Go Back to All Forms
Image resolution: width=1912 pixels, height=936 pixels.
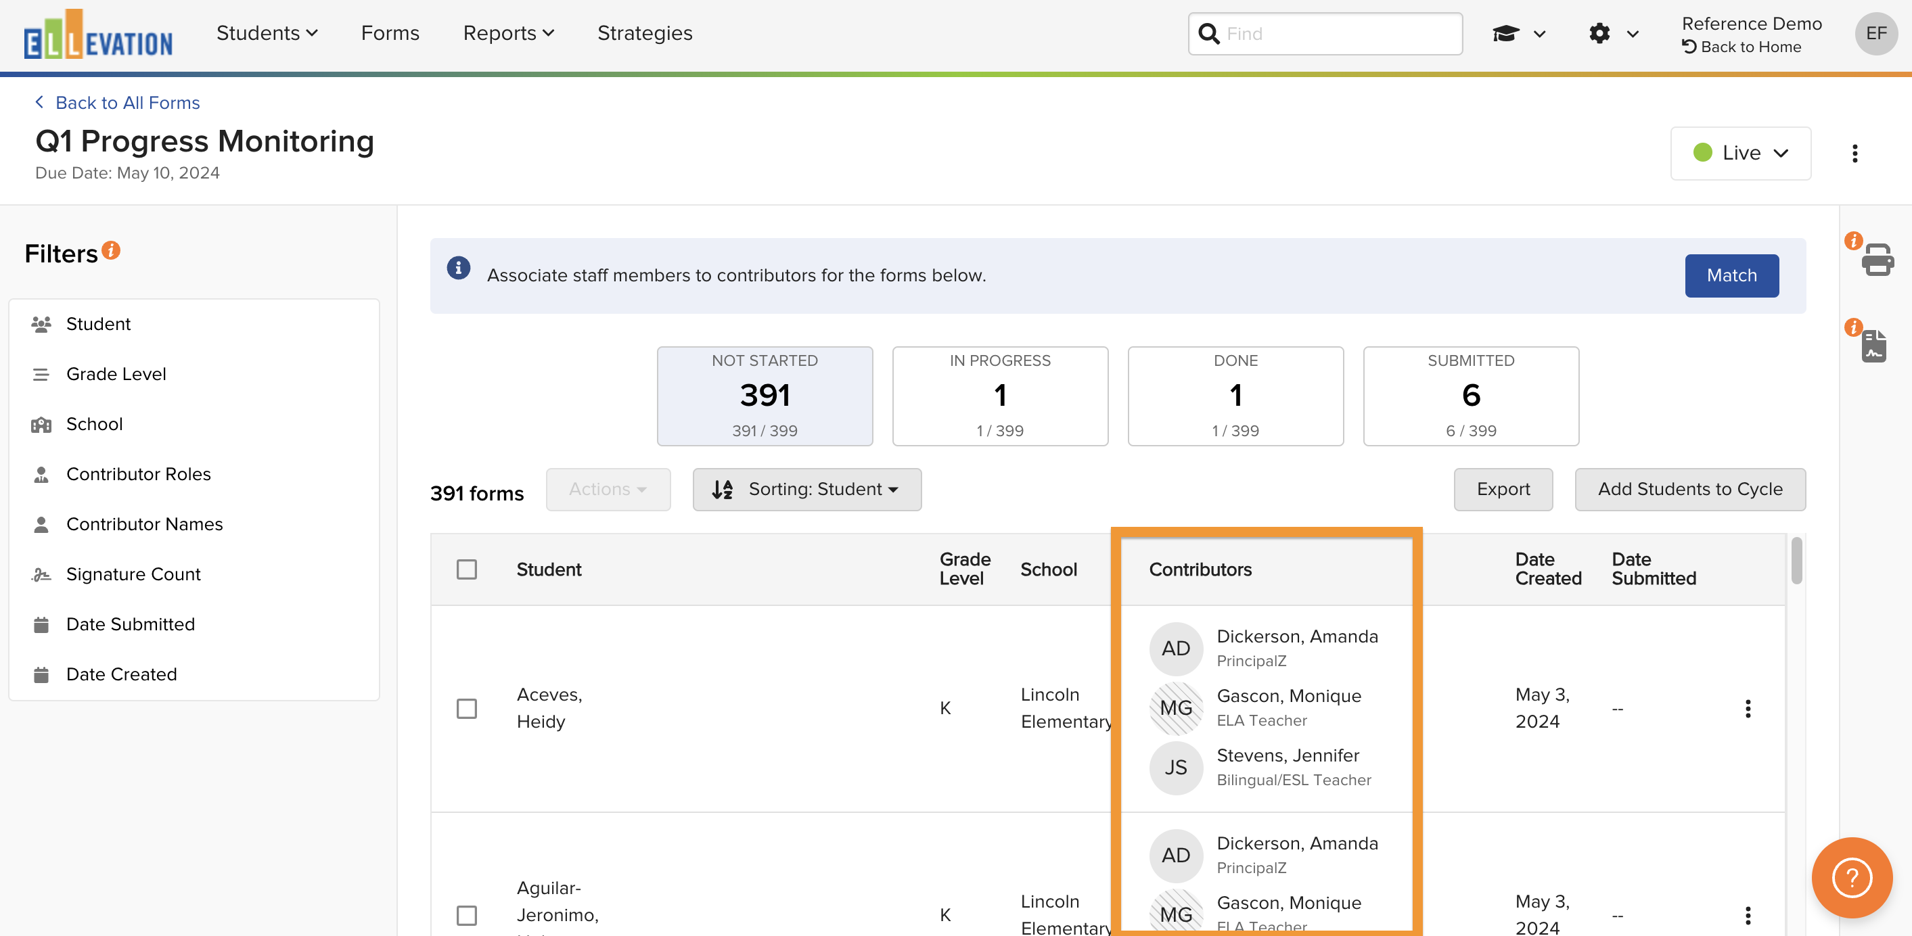[x=128, y=102]
